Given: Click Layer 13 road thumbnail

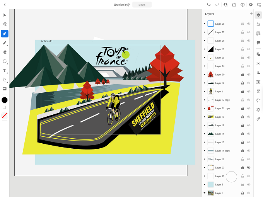Looking at the screenshot, I should (x=210, y=117).
